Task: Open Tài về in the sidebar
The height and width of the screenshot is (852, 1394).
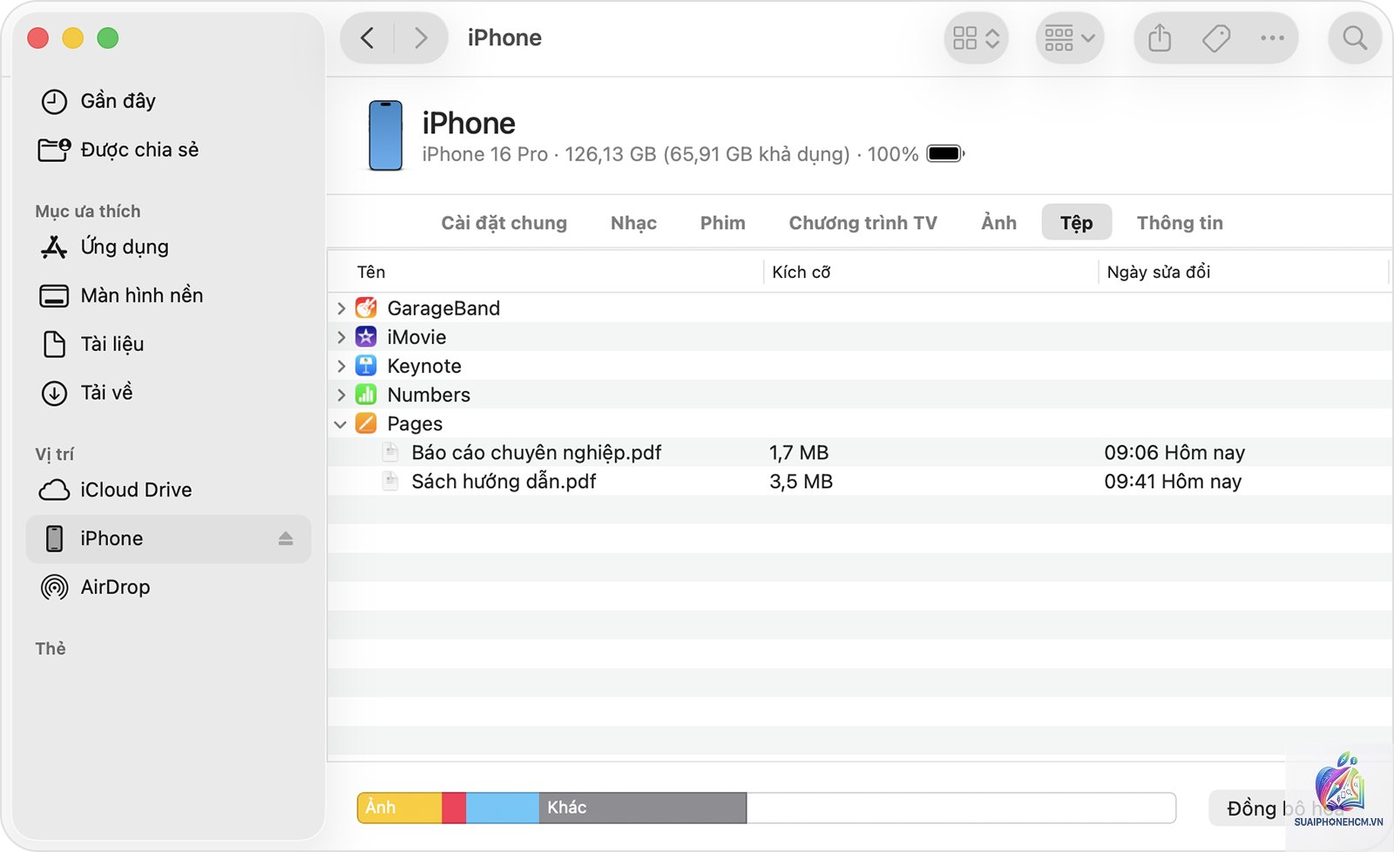Action: tap(86, 393)
